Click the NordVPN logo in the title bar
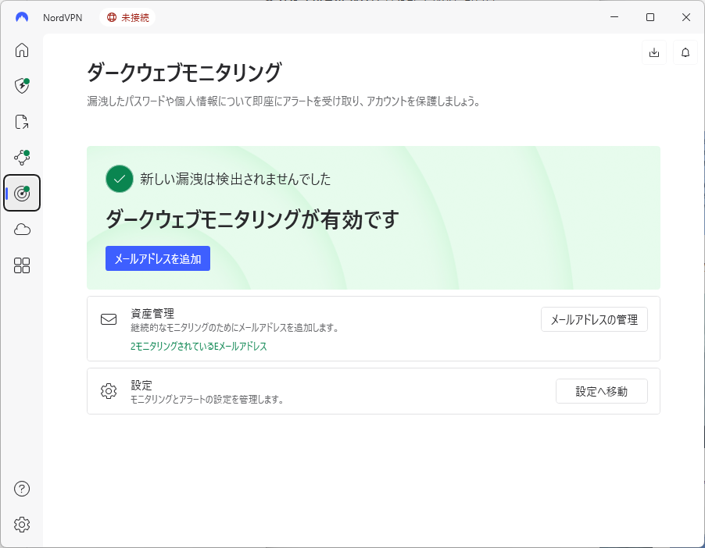This screenshot has height=548, width=705. click(x=20, y=16)
